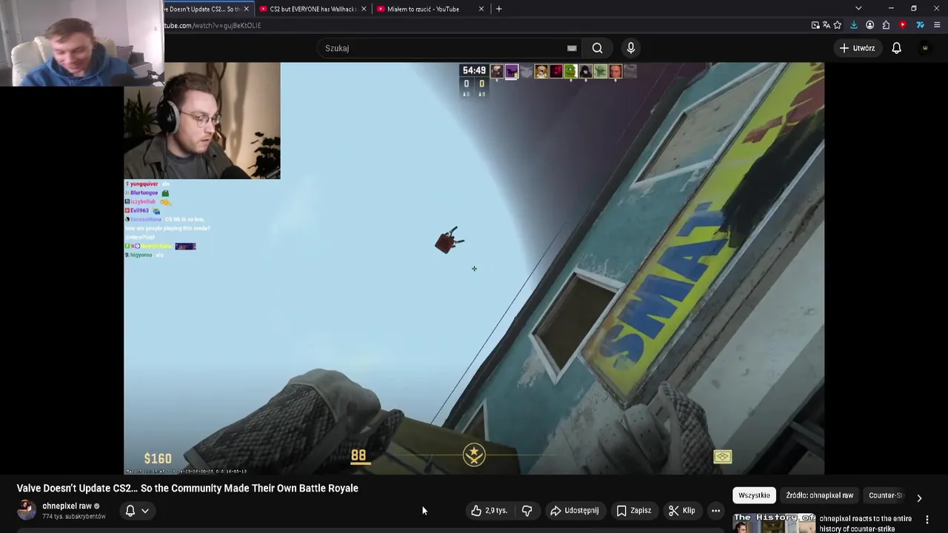948x533 pixels.
Task: Translate this page icon in address bar
Action: (827, 25)
